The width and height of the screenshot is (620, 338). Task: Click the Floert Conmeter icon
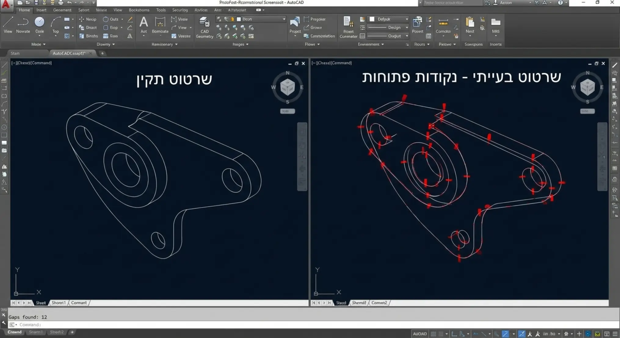click(348, 27)
